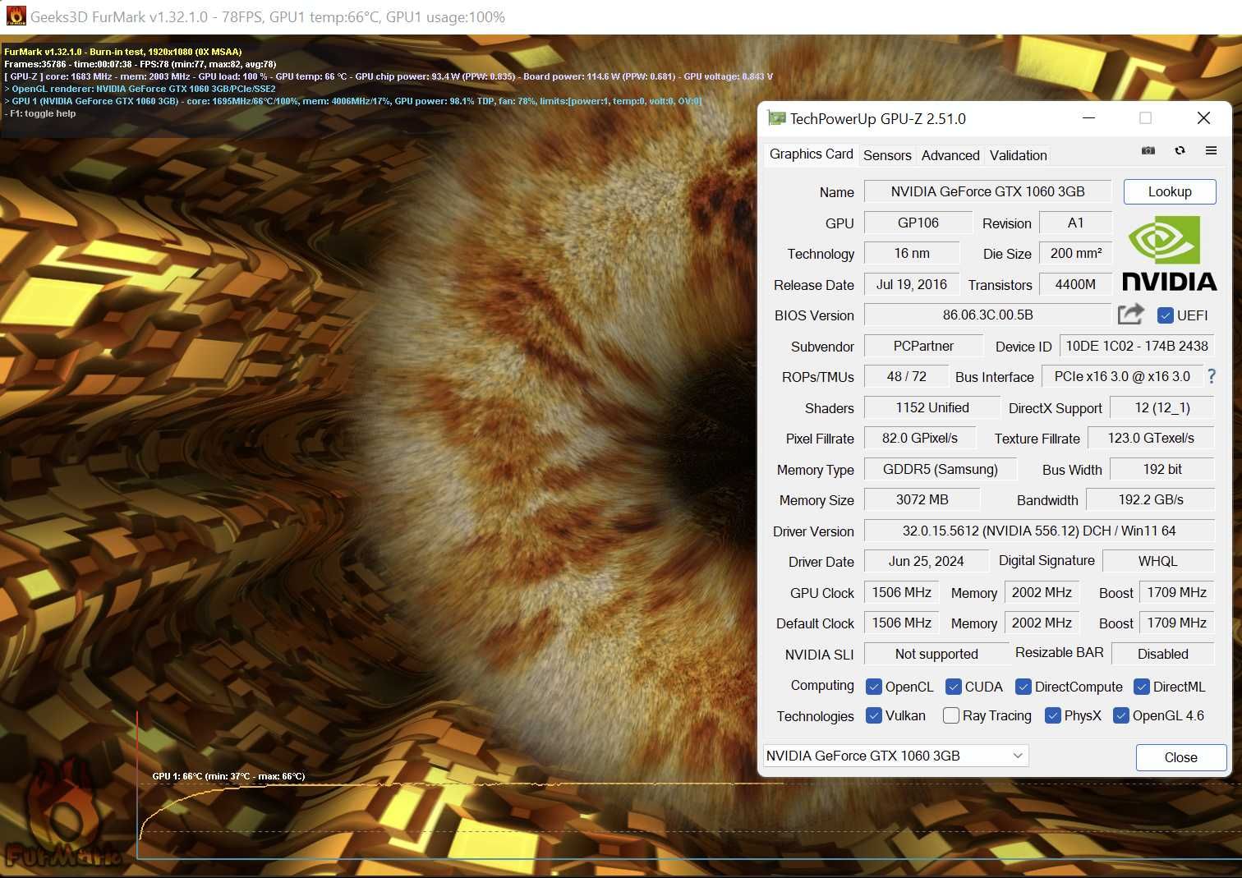1242x878 pixels.
Task: Click the GPU-Z refresh icon
Action: 1180,151
